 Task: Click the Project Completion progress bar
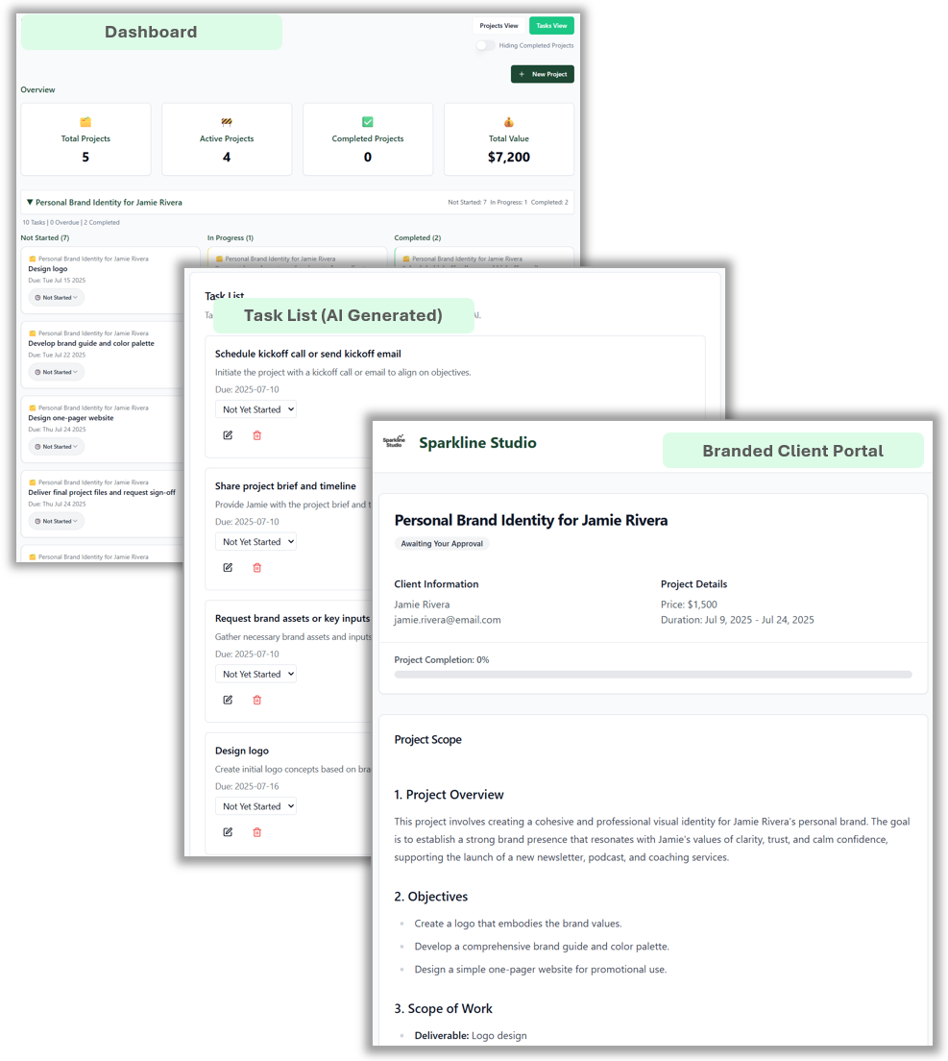(652, 675)
